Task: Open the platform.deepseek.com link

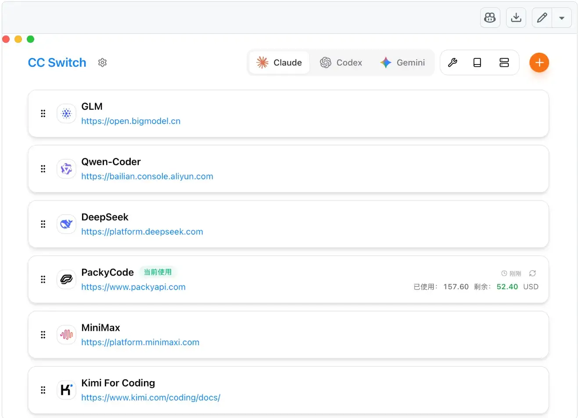Action: coord(142,232)
